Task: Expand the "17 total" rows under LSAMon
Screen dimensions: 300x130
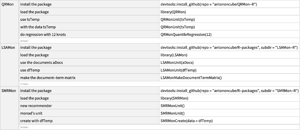Action: [x=24, y=84]
